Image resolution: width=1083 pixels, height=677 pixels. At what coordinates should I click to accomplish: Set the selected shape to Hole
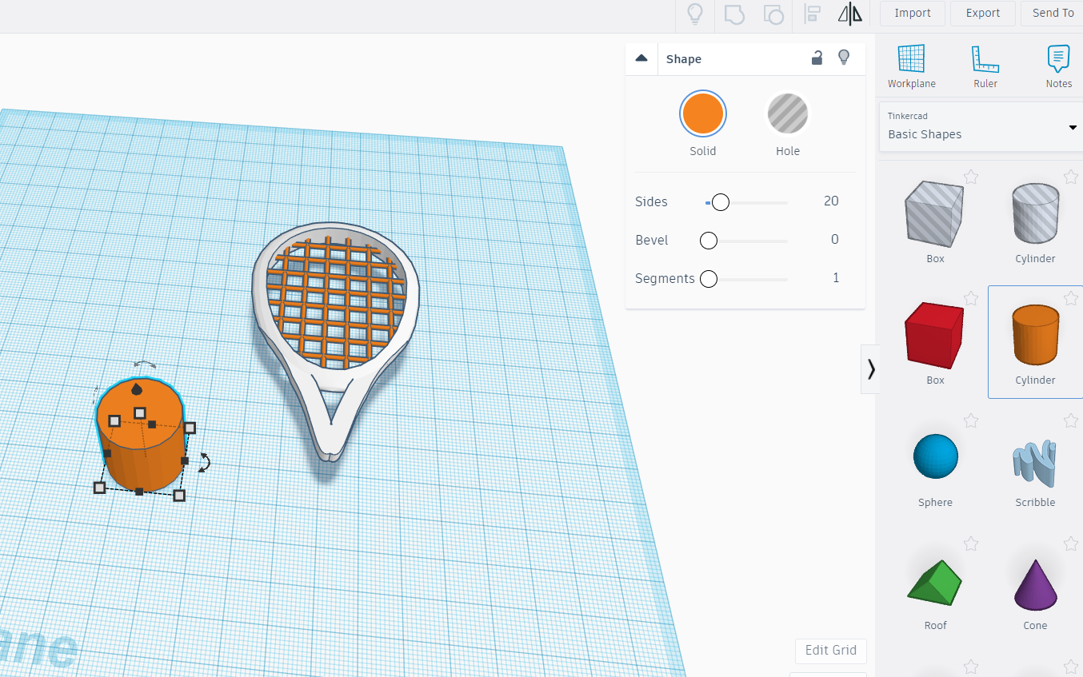(788, 113)
